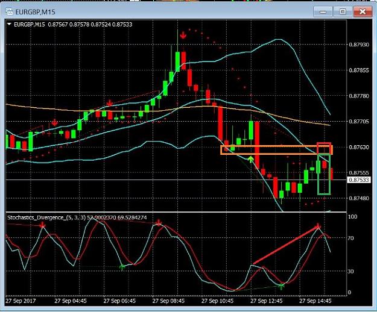Click price scale value 0.87630
This screenshot has width=377, height=312.
359,147
